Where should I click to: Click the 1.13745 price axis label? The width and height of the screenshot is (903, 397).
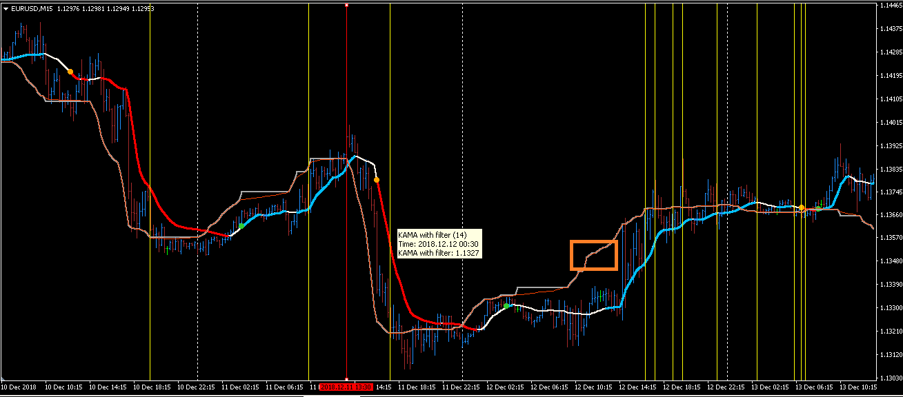(891, 192)
